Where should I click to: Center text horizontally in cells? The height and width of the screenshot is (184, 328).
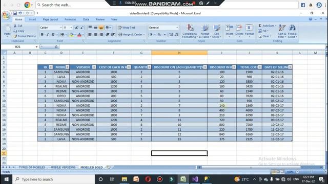pyautogui.click(x=96, y=34)
